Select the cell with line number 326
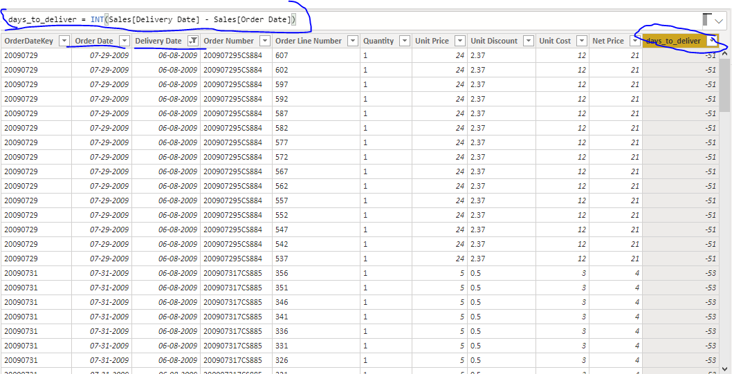Viewport: 732px width, 374px height. click(x=316, y=360)
